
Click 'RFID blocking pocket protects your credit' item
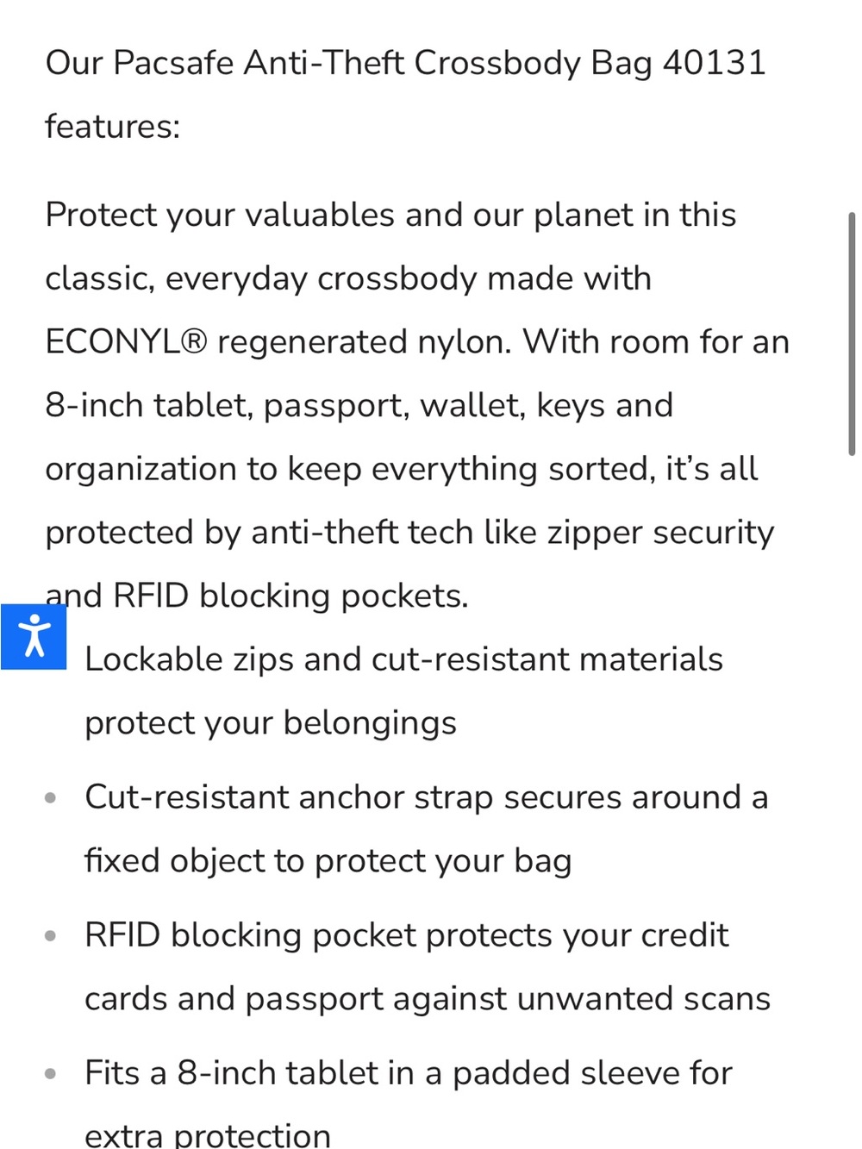(x=407, y=935)
